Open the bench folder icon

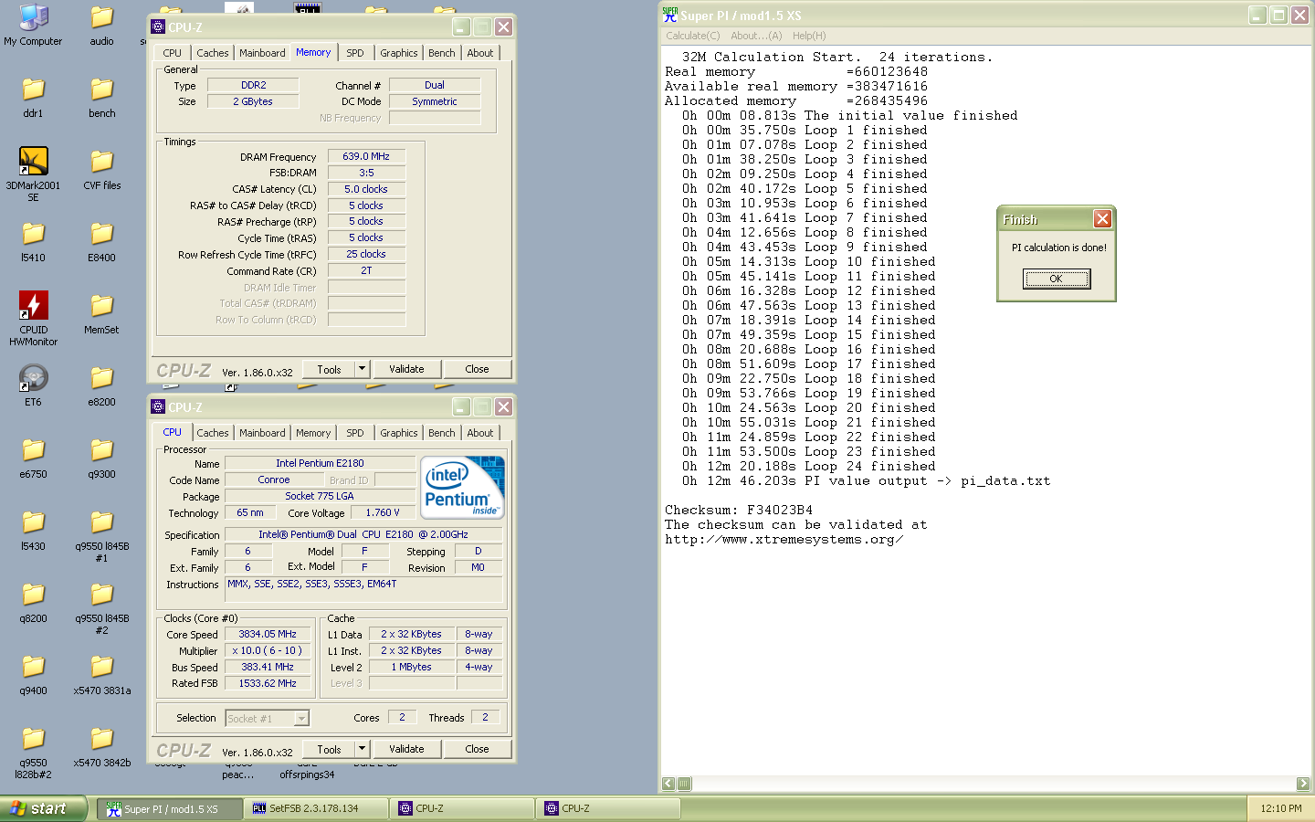tap(102, 90)
